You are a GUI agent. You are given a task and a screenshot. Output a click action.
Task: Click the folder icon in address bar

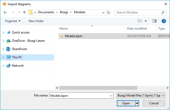click(x=31, y=12)
